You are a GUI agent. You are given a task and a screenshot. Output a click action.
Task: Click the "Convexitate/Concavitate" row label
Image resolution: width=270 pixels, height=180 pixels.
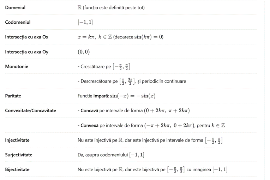click(x=30, y=110)
